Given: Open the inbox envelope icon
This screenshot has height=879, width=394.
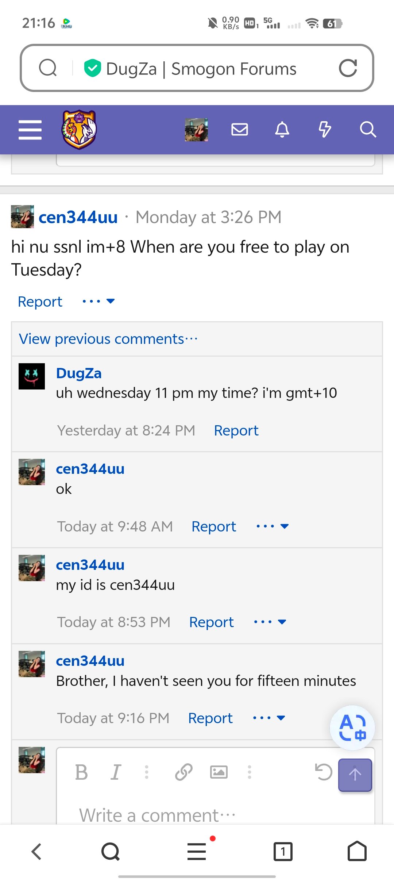Looking at the screenshot, I should click(x=240, y=129).
